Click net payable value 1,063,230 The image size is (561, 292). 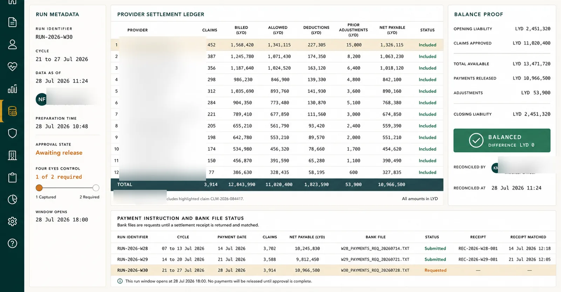[x=392, y=57]
